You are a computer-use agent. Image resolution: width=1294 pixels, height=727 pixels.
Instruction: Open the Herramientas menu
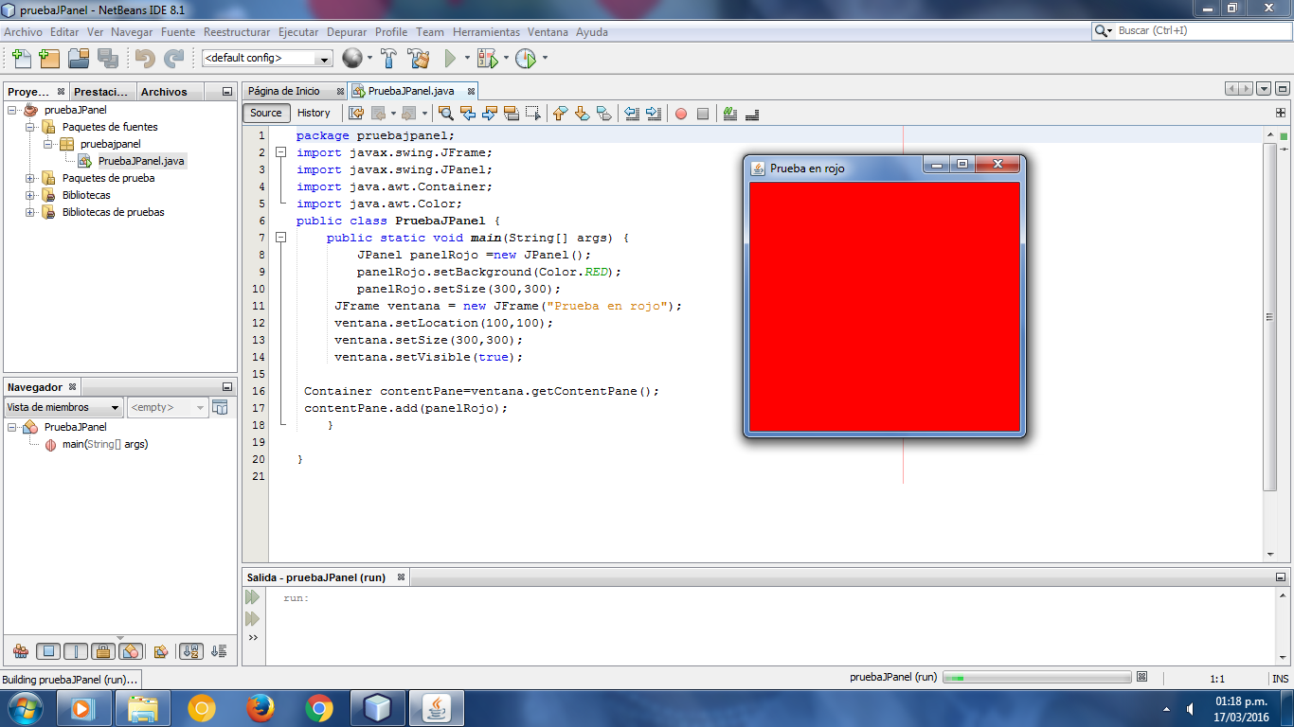(486, 32)
